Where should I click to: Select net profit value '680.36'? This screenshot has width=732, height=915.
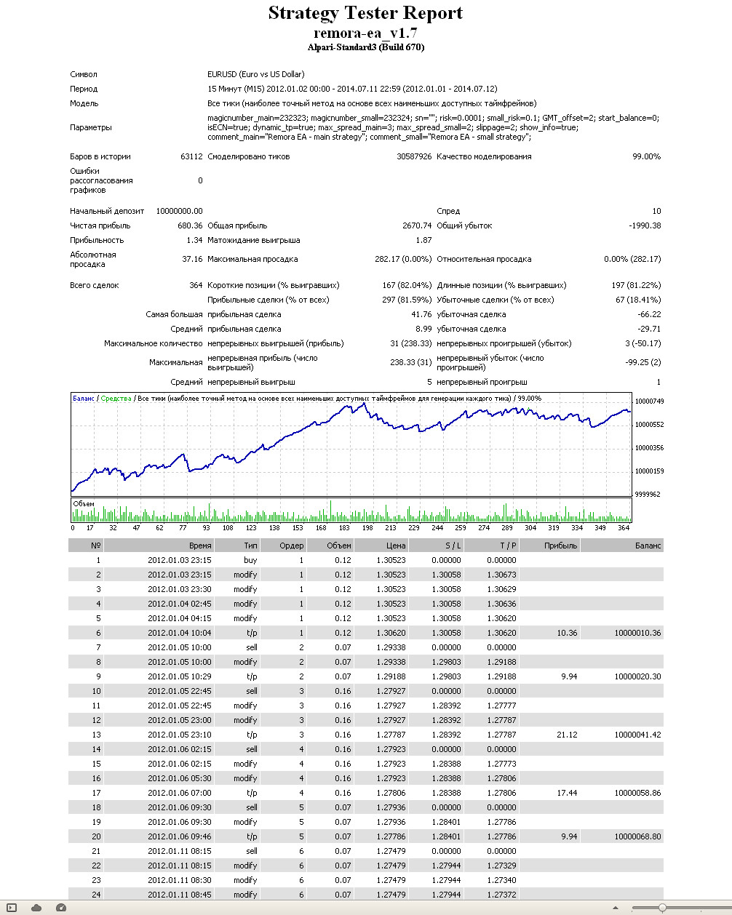tap(191, 225)
